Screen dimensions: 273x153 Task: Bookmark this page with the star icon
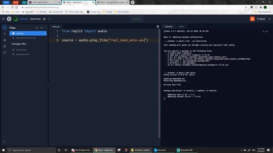click(246, 8)
